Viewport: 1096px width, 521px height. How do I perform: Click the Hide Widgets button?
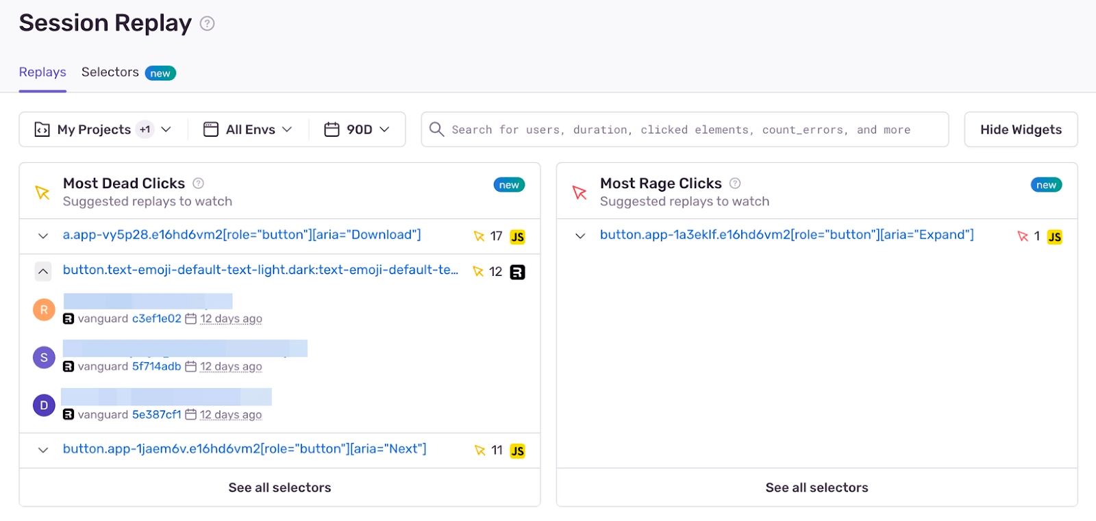click(1021, 129)
